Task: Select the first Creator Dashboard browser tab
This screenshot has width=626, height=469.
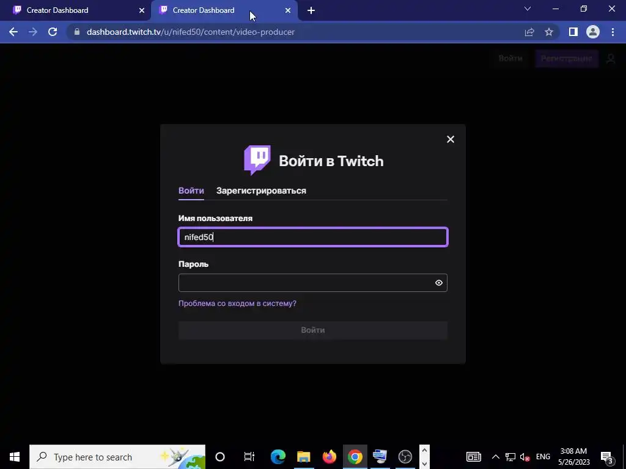Action: coord(75,10)
